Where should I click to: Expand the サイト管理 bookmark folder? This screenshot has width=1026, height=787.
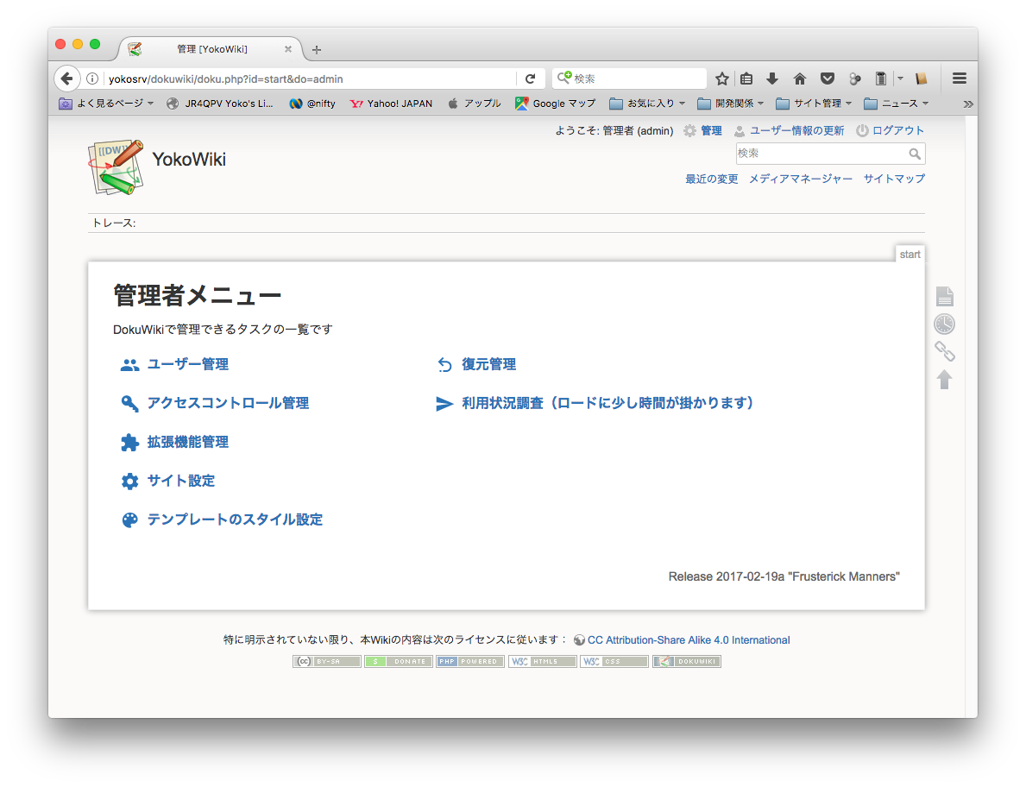814,104
